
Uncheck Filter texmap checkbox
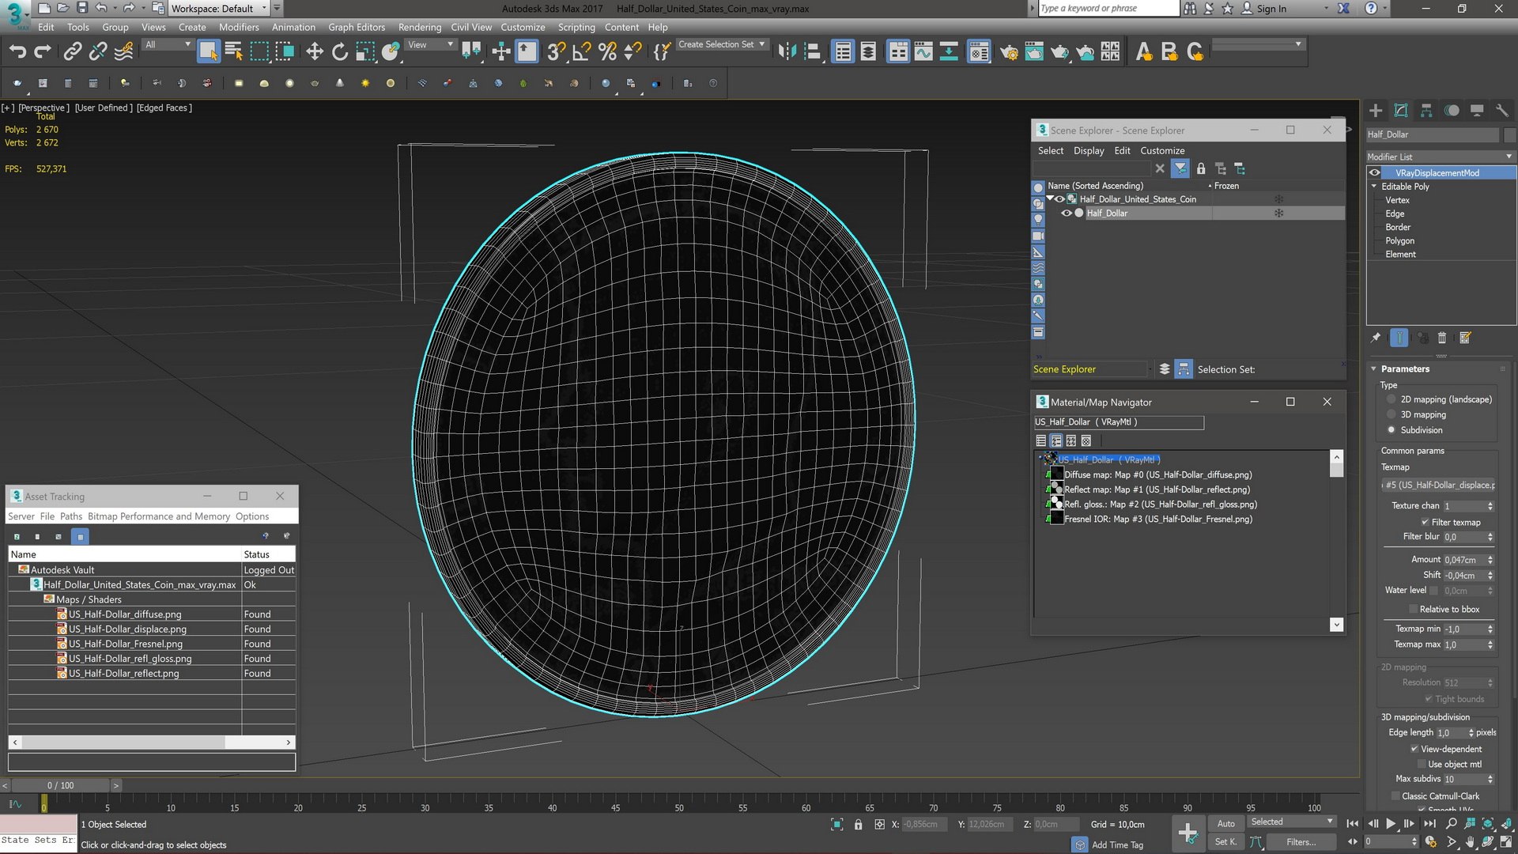(1425, 522)
